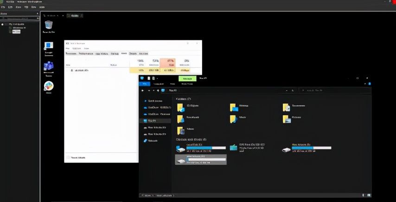Switch to details view in status bar
The image size is (396, 202).
point(364,195)
